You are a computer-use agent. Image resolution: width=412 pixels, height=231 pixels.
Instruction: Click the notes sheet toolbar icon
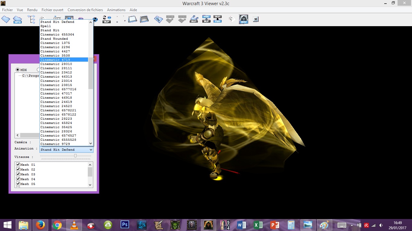point(232,19)
